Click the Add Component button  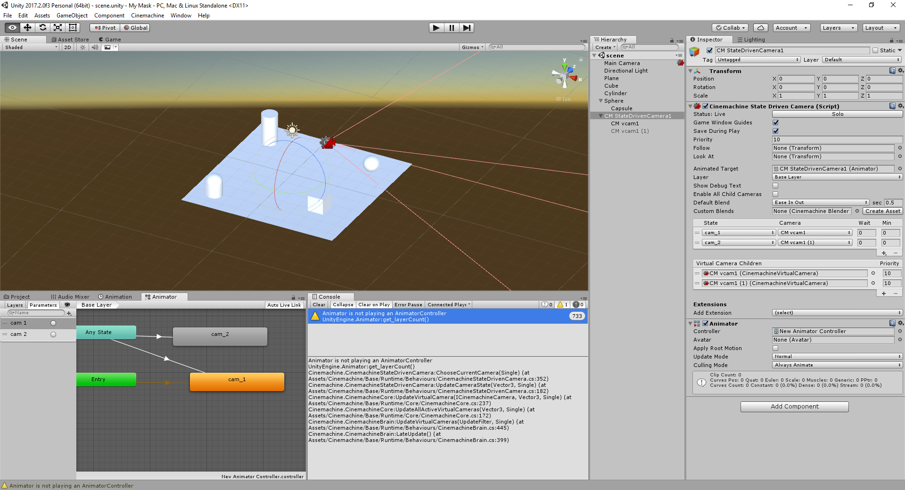pyautogui.click(x=794, y=407)
